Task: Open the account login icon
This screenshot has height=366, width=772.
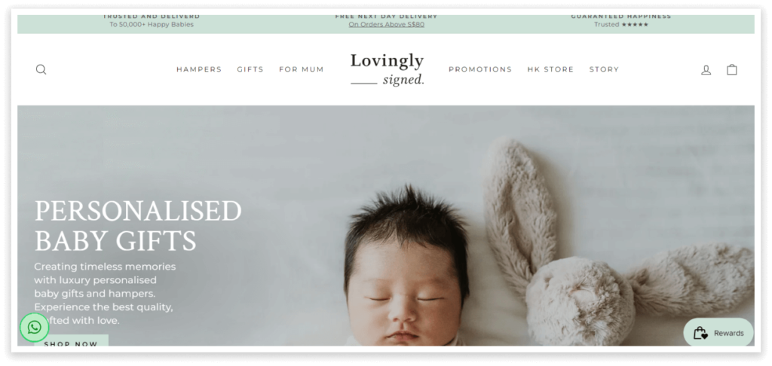Action: click(706, 70)
